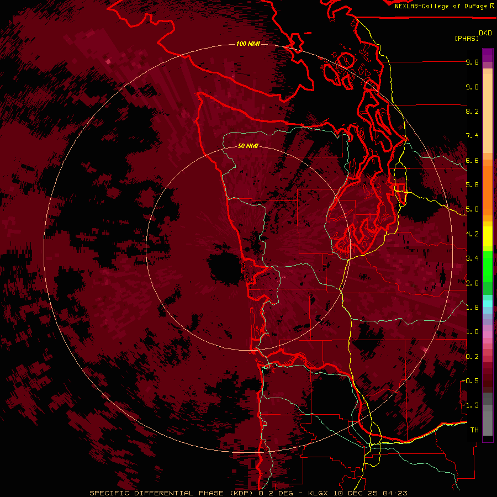Pick the pink band of color bar
497x497 pixels.
[x=488, y=335]
